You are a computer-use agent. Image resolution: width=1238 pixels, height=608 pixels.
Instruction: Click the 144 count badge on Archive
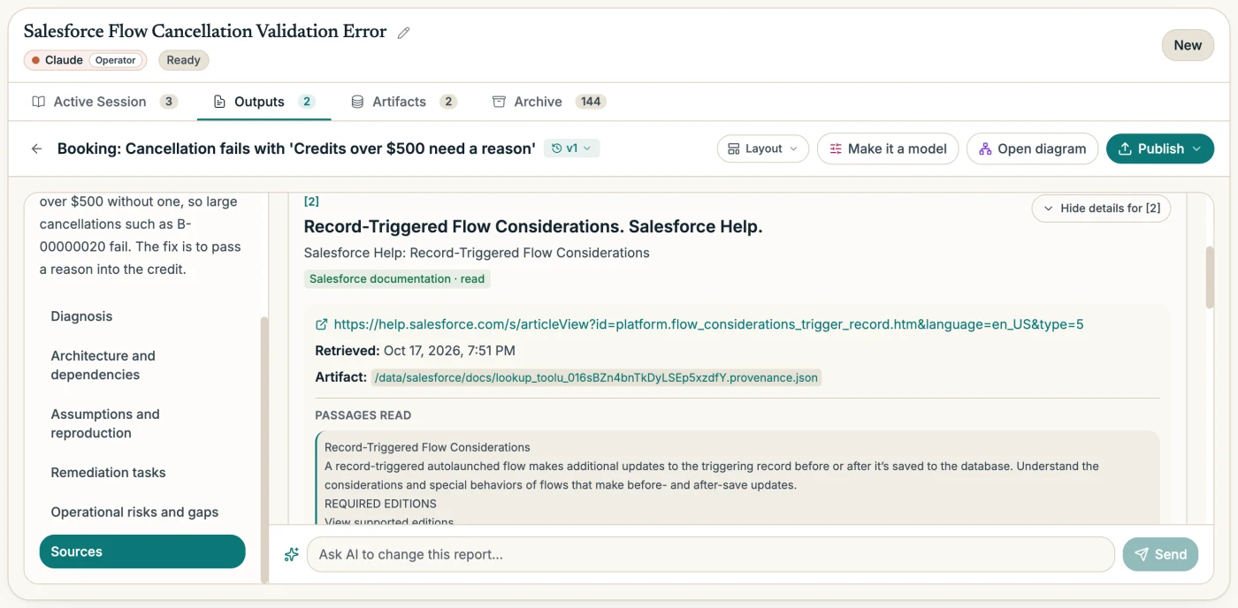click(x=591, y=102)
